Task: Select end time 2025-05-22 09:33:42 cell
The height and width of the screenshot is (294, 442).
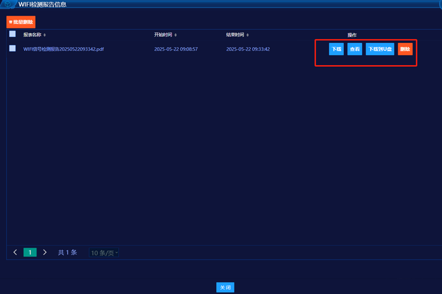Action: click(248, 49)
